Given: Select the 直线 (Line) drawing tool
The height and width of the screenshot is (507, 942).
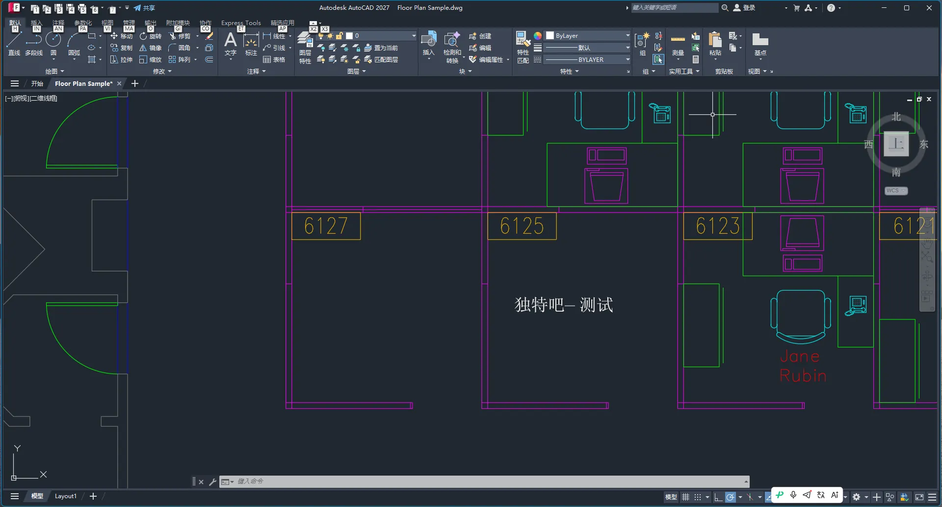Looking at the screenshot, I should point(14,44).
